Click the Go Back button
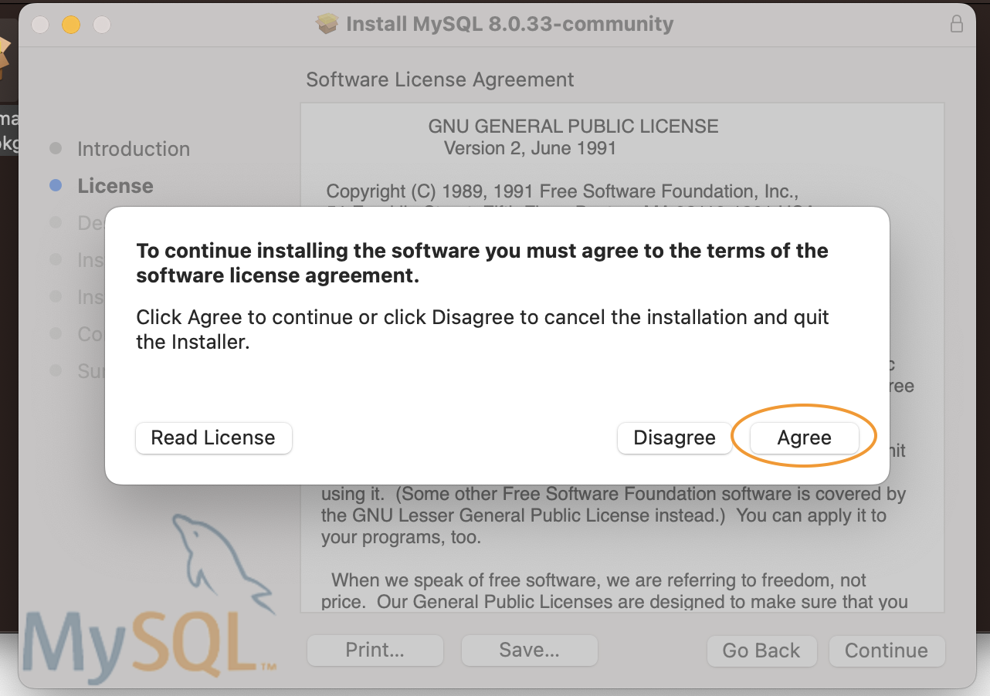The image size is (990, 696). pyautogui.click(x=761, y=650)
